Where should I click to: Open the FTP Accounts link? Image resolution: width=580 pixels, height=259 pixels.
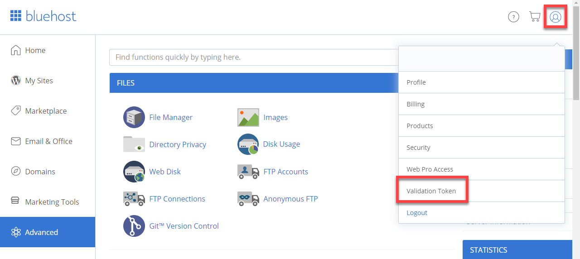285,172
